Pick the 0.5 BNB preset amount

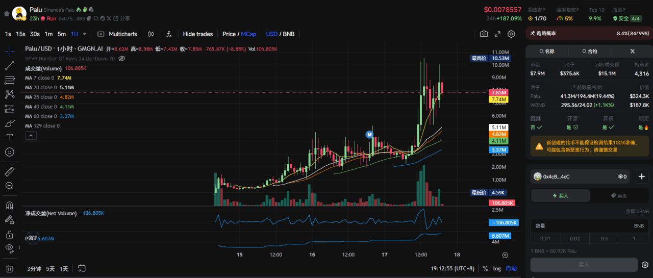(x=604, y=239)
